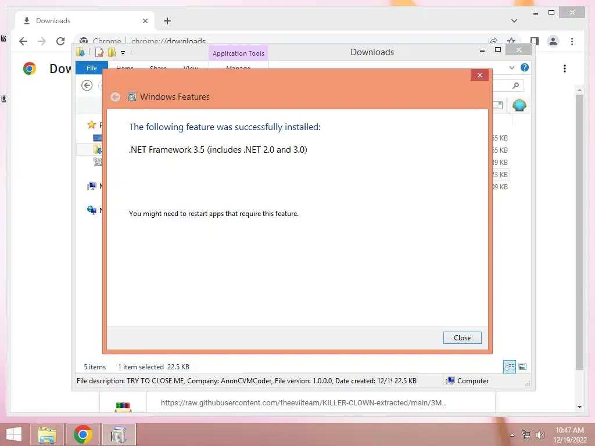This screenshot has width=595, height=446.
Task: Open Chrome profile avatar menu
Action: pos(553,41)
